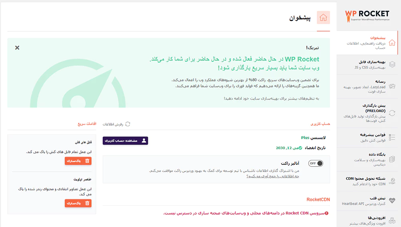Viewport: 401px width, 227px height.
Task: Click the پیشخوان sidebar house icon
Action: click(392, 43)
